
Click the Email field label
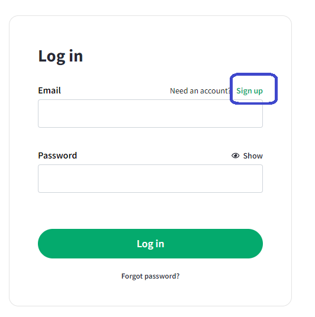coord(49,90)
